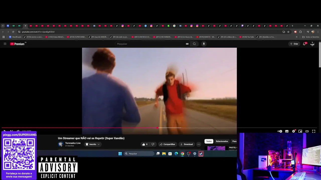Skip to the next video
The image size is (321, 180).
[11, 131]
